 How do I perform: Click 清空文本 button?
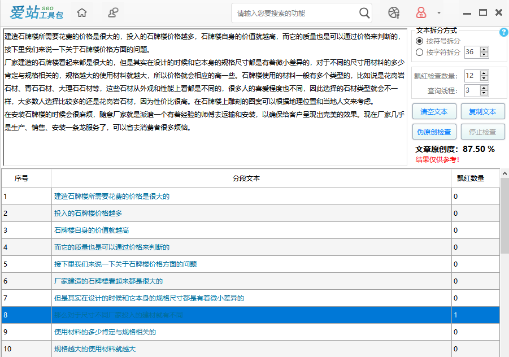tap(434, 112)
